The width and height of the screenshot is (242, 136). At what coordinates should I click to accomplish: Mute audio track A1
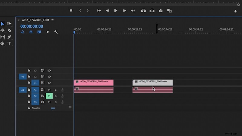(x=49, y=90)
